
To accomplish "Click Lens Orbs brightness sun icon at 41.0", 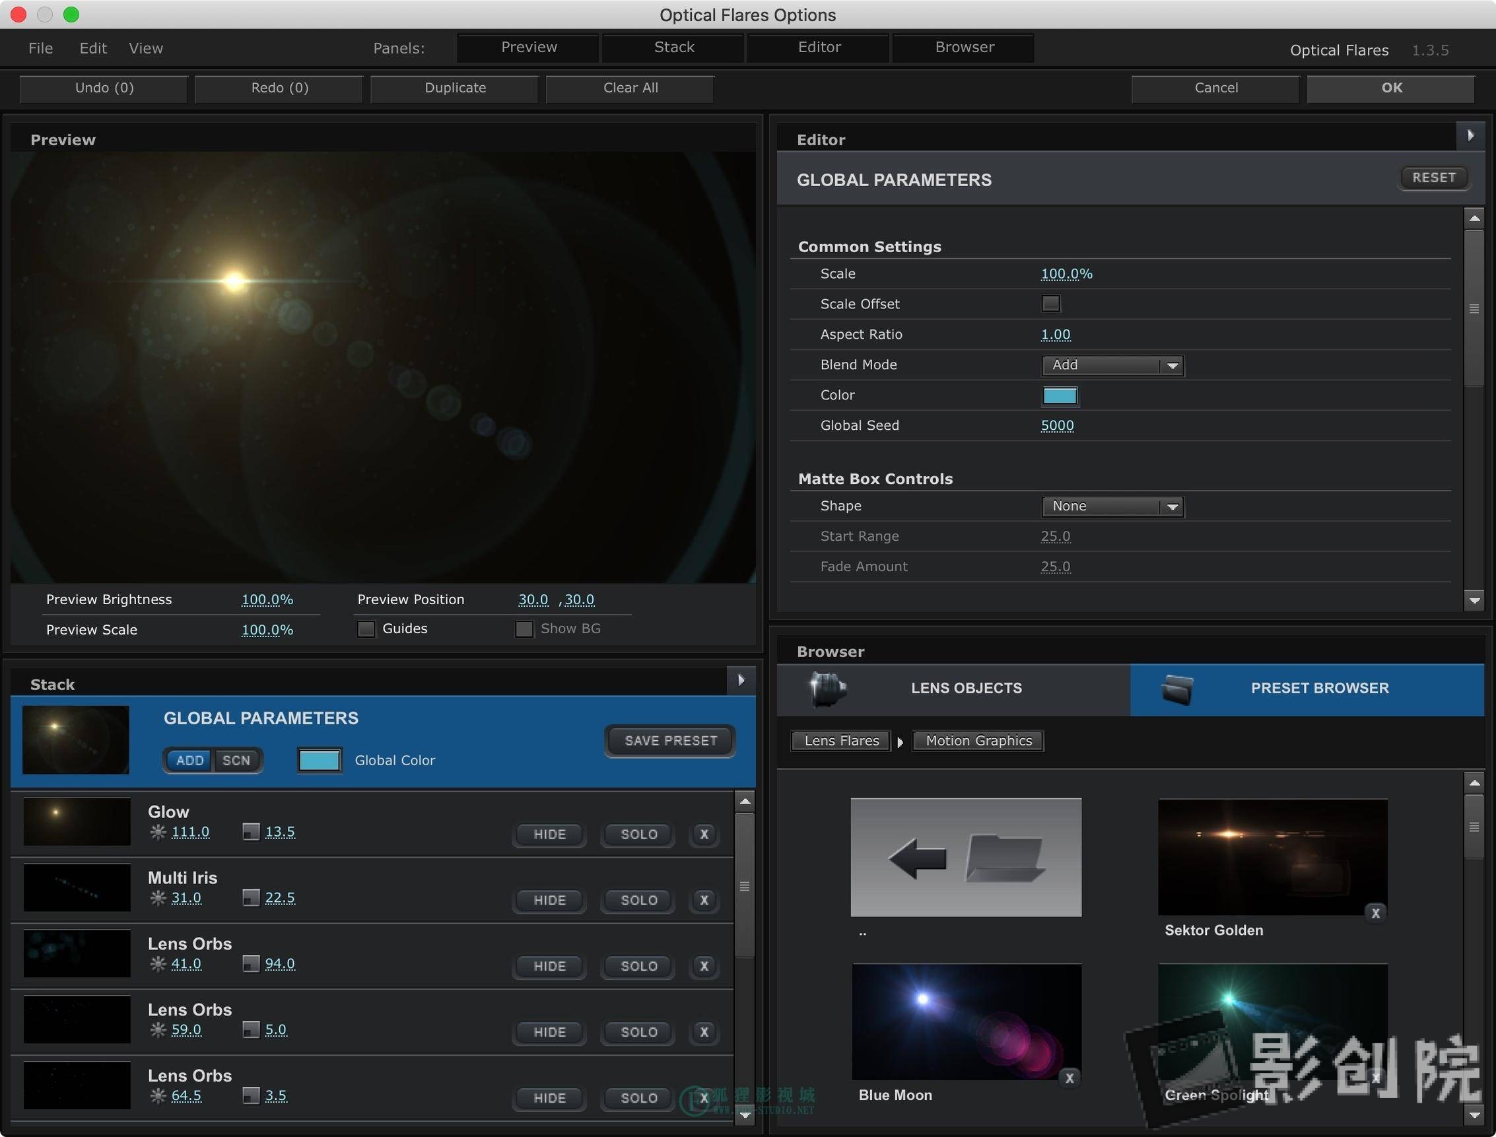I will 158,964.
